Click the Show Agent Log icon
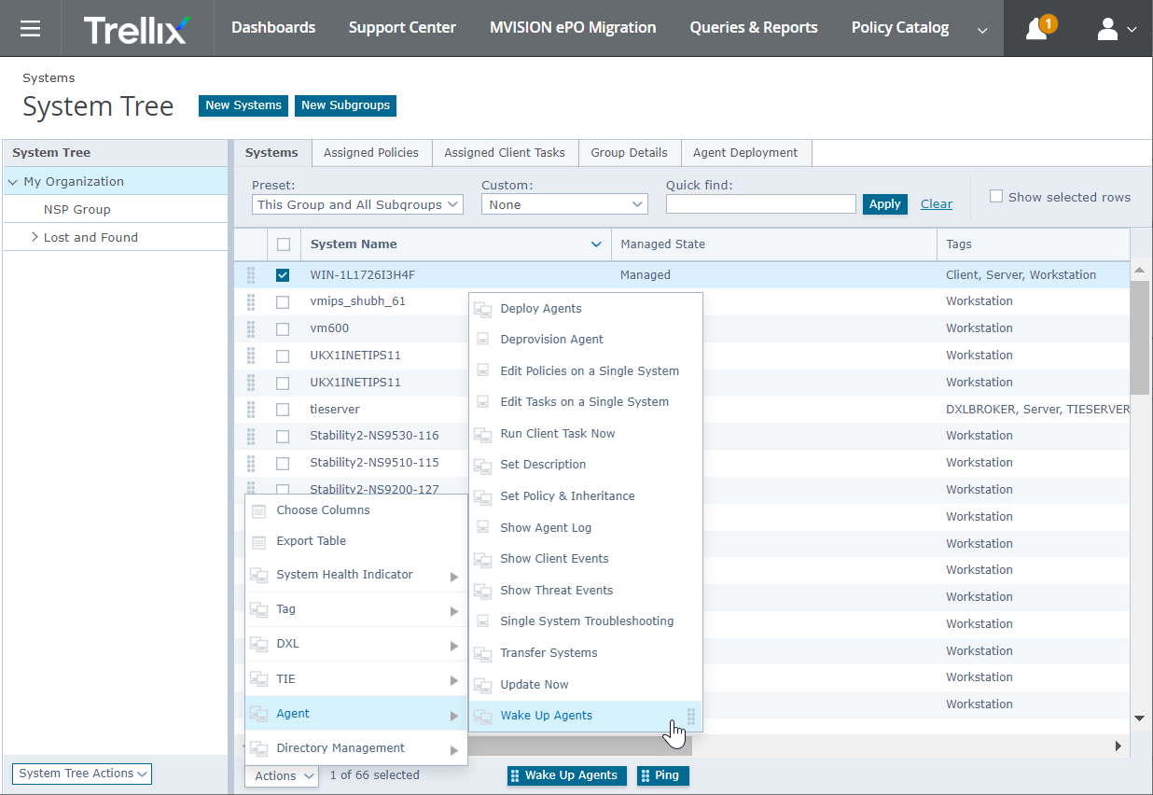This screenshot has height=795, width=1153. coord(482,528)
